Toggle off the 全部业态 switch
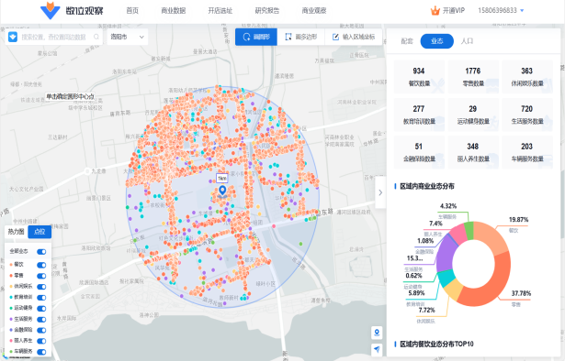Viewport: 565px width, 361px height. tap(41, 252)
